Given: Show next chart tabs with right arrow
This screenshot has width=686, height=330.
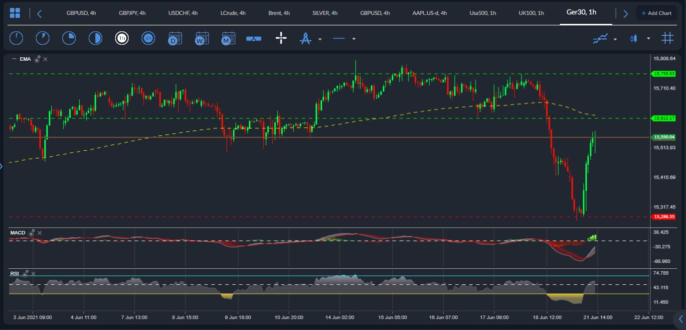Looking at the screenshot, I should (626, 13).
